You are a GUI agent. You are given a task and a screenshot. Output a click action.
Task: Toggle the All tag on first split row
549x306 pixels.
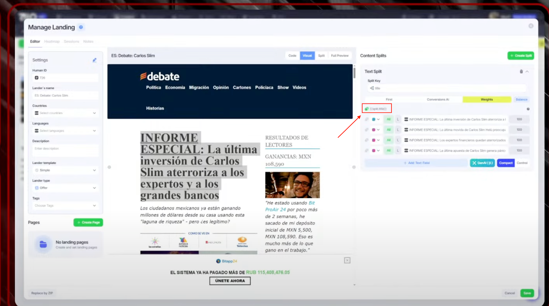[388, 120]
